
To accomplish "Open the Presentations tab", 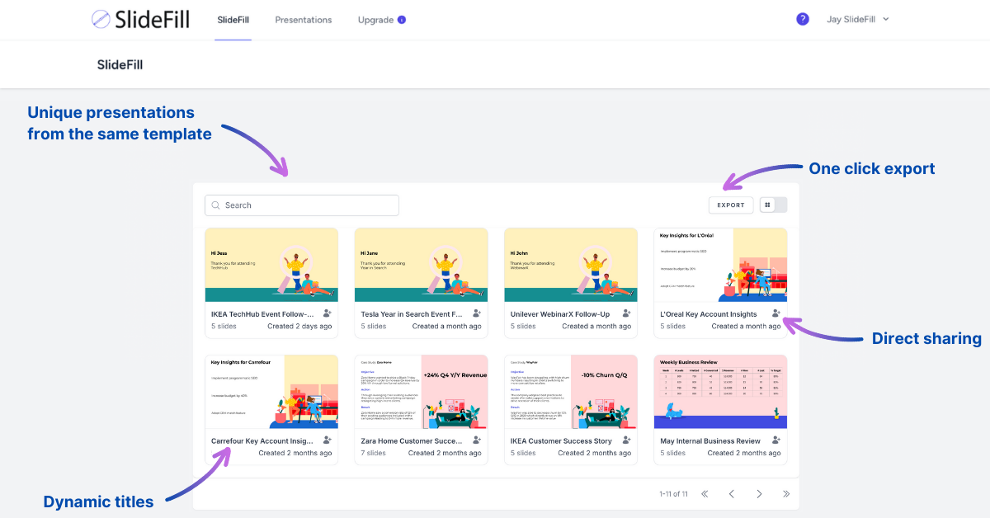I will point(303,20).
